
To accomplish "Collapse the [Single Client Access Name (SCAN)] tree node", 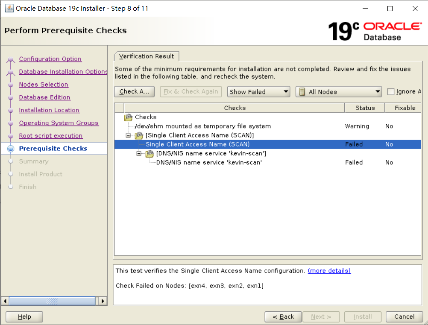I will pos(128,135).
